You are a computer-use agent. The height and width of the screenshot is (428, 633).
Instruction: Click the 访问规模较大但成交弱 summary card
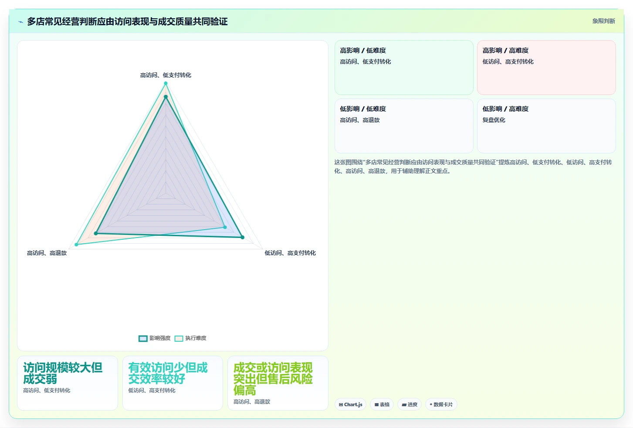tap(68, 383)
